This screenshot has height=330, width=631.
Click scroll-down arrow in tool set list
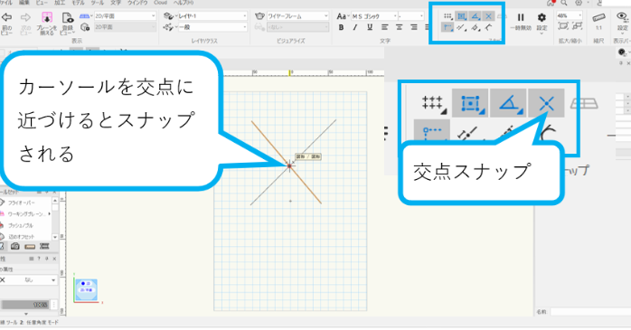55,237
